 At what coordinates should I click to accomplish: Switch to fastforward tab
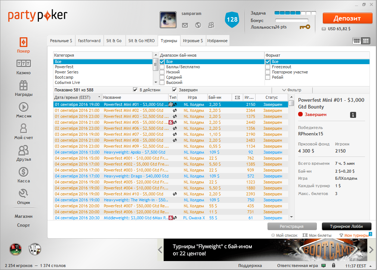pyautogui.click(x=89, y=41)
